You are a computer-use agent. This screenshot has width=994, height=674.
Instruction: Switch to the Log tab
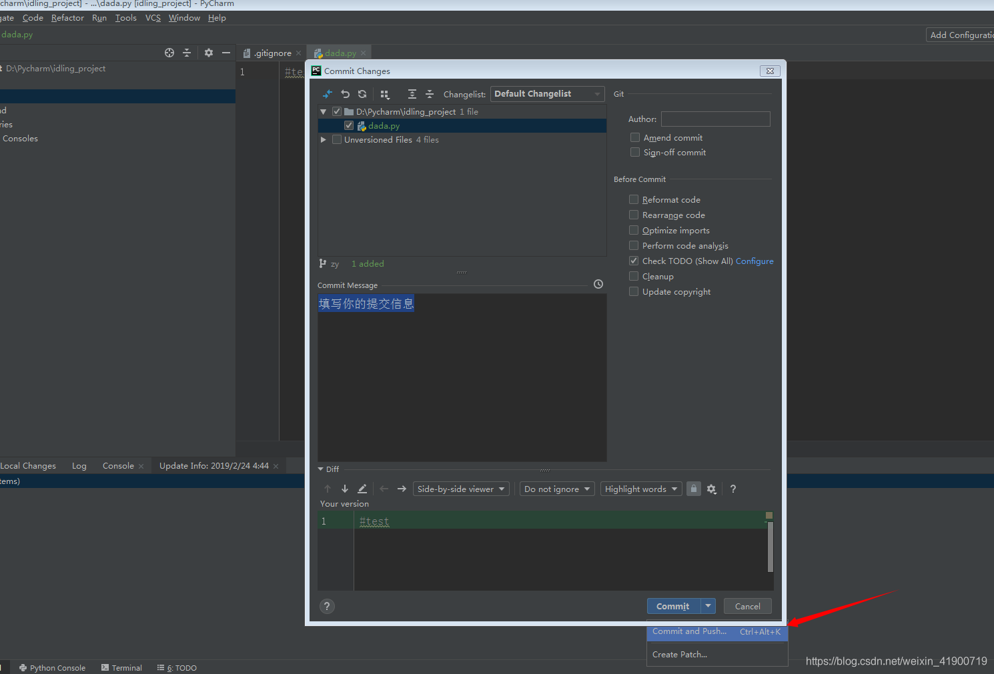pyautogui.click(x=79, y=466)
